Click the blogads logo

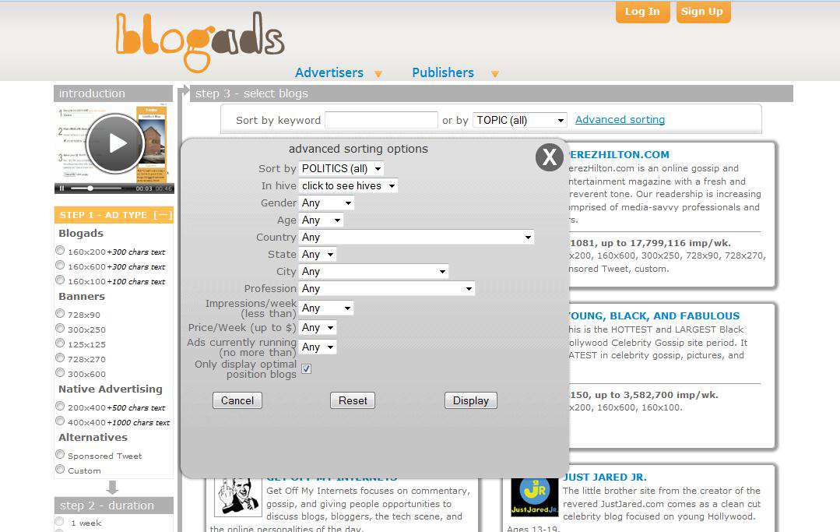pyautogui.click(x=199, y=41)
